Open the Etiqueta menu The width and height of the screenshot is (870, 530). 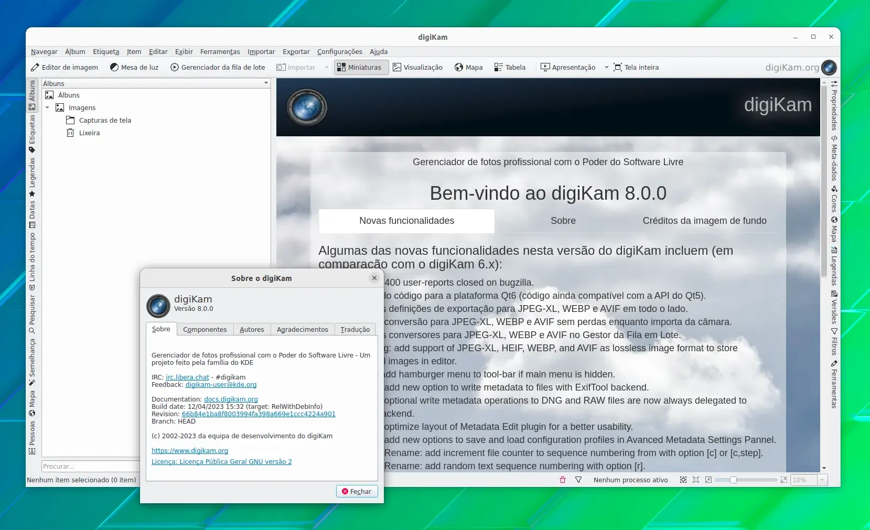106,51
